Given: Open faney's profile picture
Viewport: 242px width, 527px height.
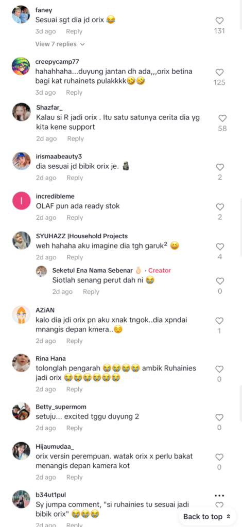Looking at the screenshot, I should coord(21,14).
